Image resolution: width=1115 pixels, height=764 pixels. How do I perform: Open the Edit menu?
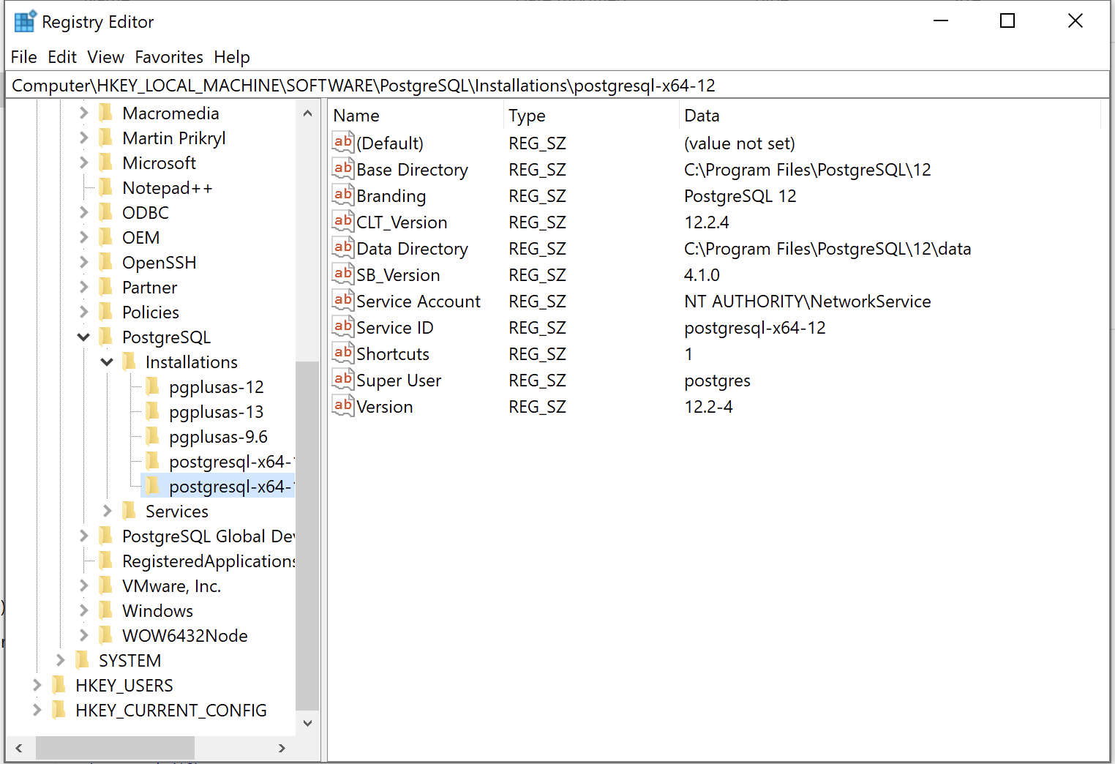[x=62, y=57]
